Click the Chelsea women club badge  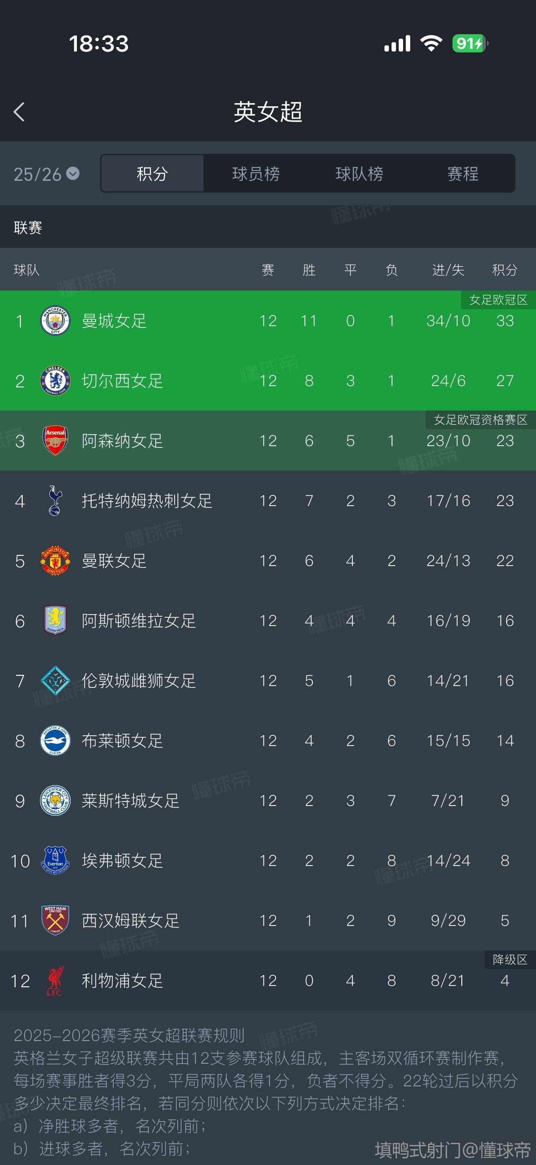[55, 381]
